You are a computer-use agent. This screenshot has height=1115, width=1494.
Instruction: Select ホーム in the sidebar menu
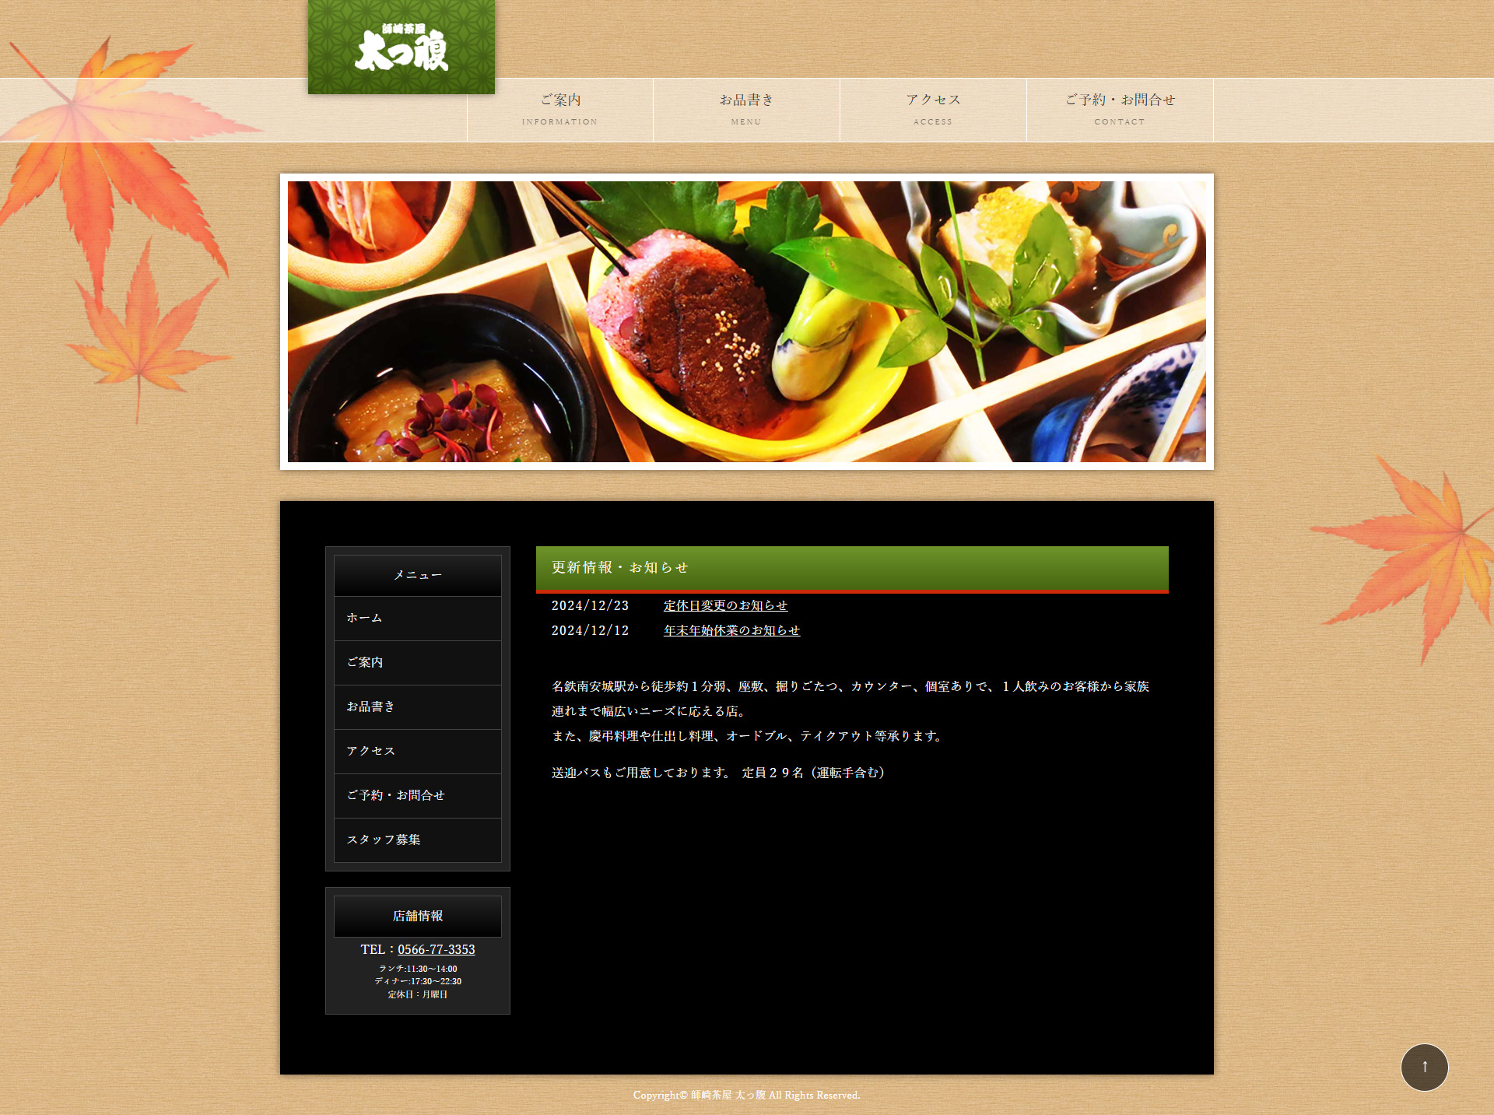click(x=417, y=618)
